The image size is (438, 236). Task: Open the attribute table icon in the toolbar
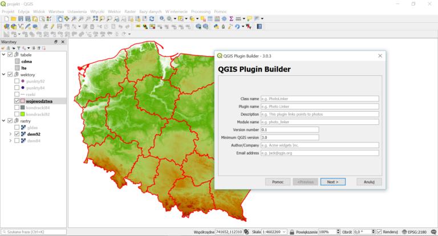[x=210, y=19]
